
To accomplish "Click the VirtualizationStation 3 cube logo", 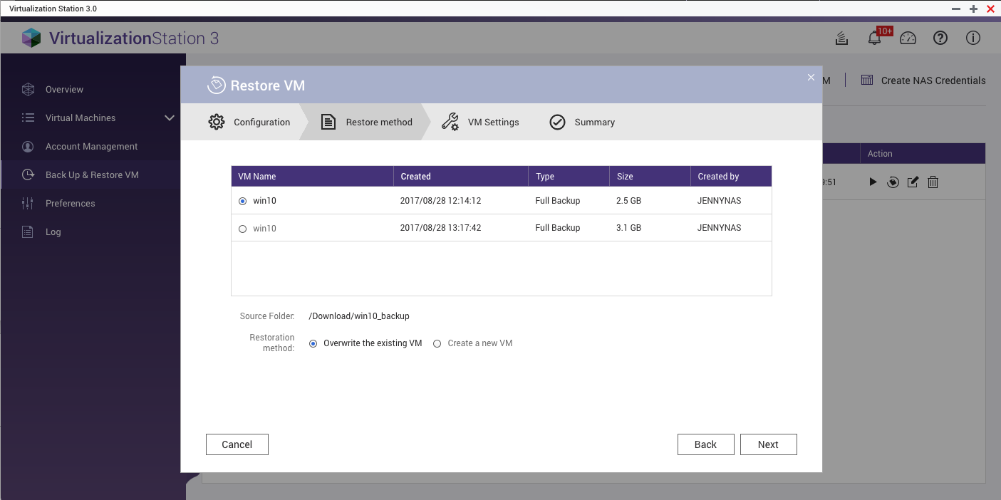I will point(31,38).
